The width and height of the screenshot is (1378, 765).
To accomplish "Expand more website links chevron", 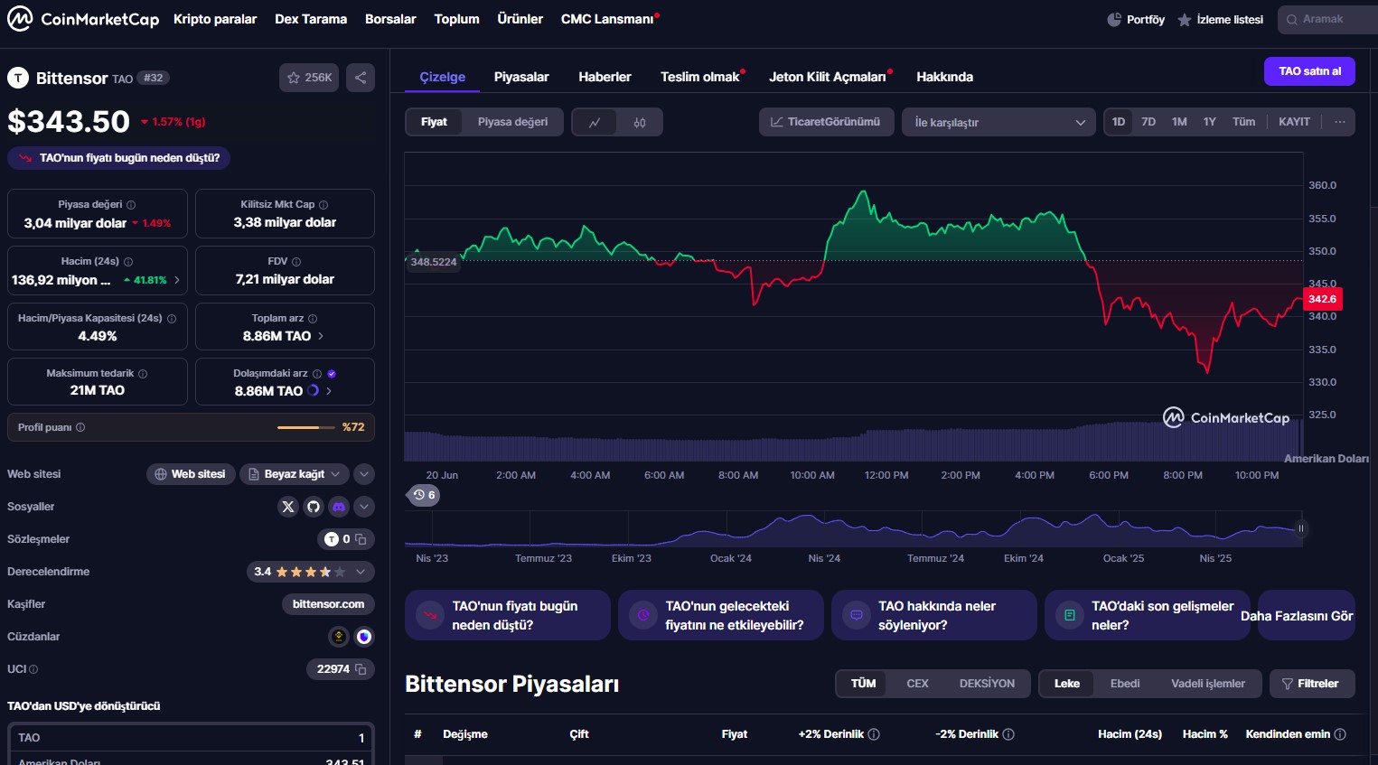I will (364, 474).
